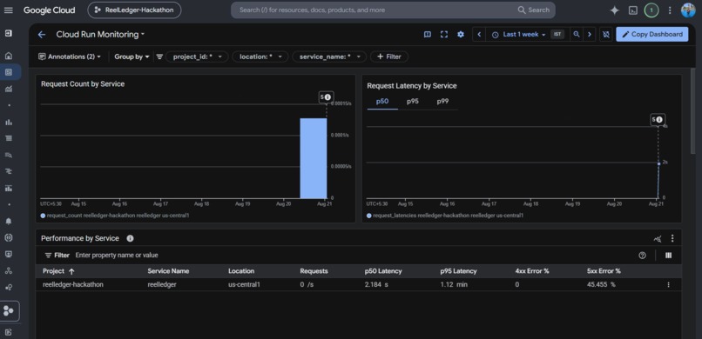This screenshot has width=702, height=339.
Task: Open log analytics search icon in sidebar
Action: (x=9, y=155)
